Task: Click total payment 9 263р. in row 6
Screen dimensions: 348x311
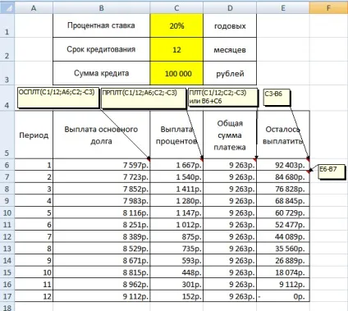Action: tap(230, 165)
